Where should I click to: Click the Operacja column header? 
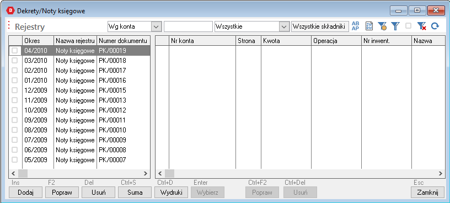336,41
